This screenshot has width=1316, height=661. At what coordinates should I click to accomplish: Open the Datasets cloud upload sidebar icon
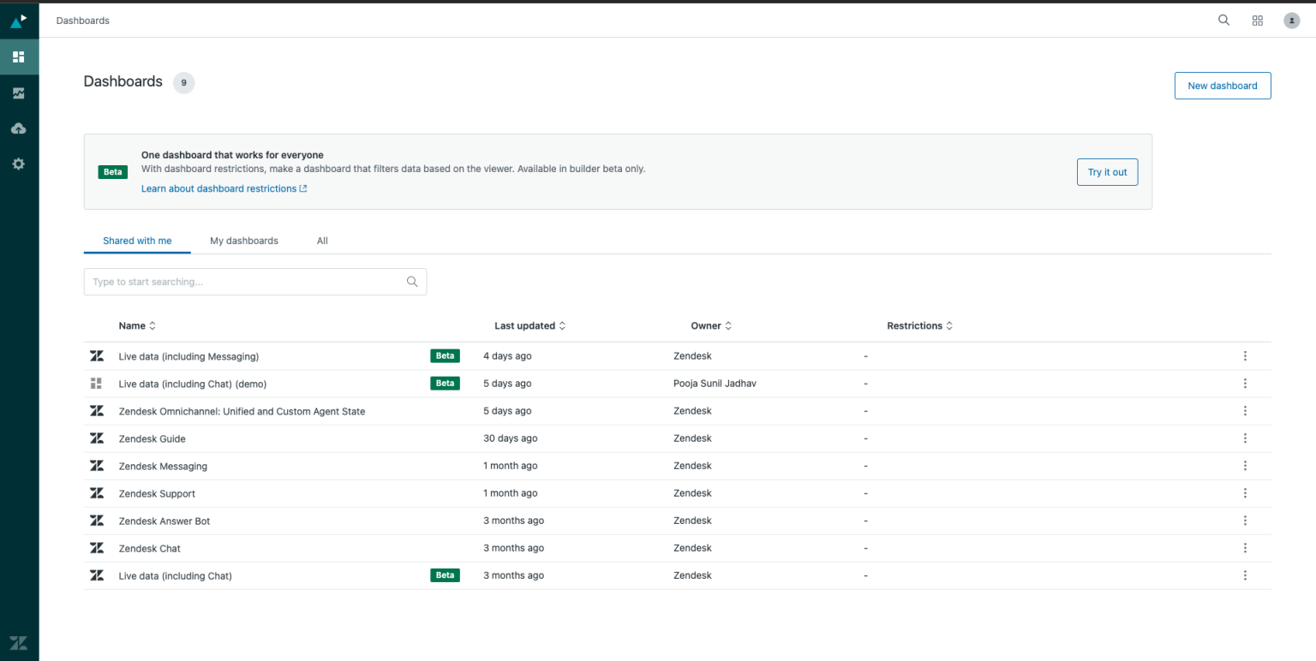(19, 128)
